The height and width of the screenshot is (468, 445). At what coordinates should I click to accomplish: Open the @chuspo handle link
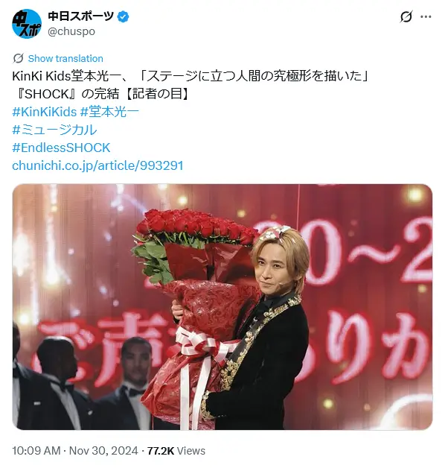click(x=71, y=31)
